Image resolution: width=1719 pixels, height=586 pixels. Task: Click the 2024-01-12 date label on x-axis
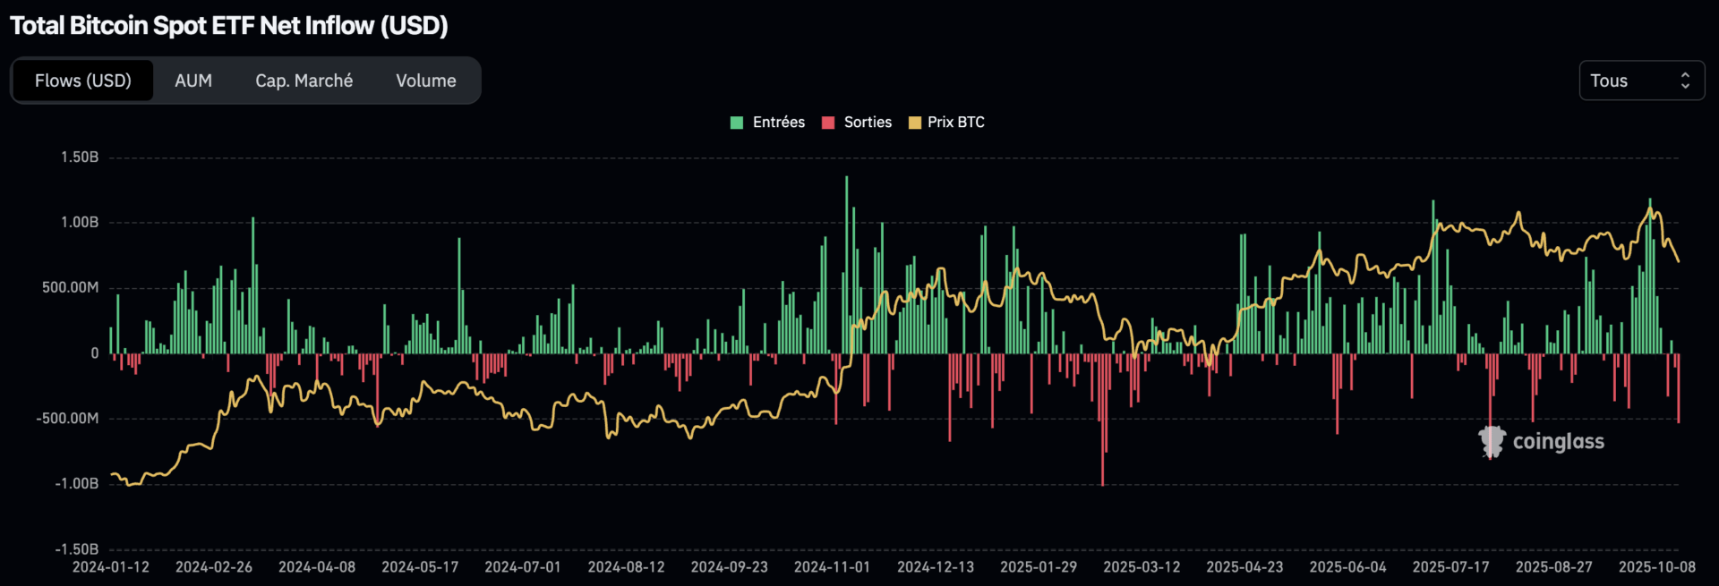coord(111,567)
